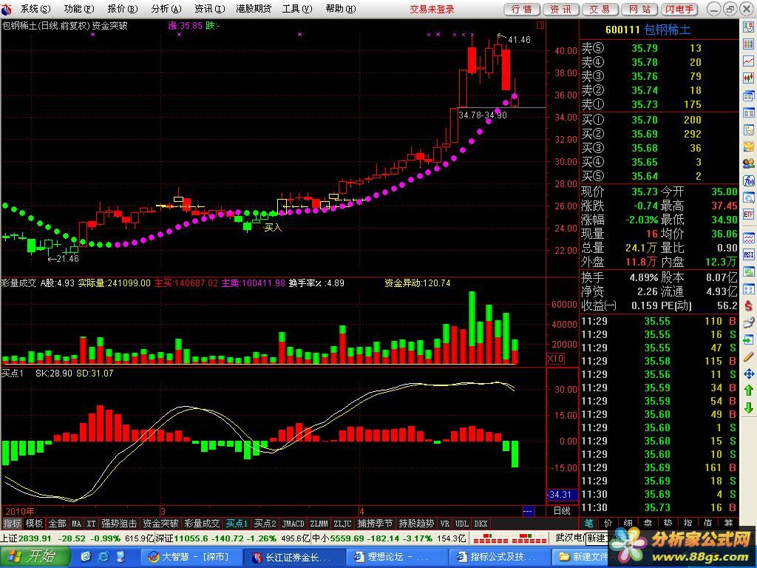Click the topmost checklist icon in sidebar
This screenshot has width=757, height=568.
(748, 27)
